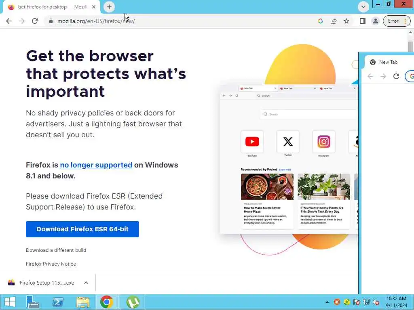Screen dimensions: 414x310
Task: Click the Instagram tile in the Firefox preview image
Action: (x=324, y=142)
